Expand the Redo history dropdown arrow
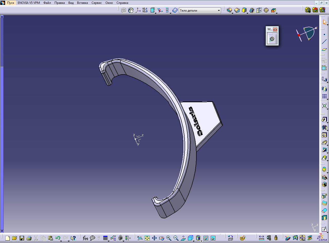The image size is (329, 243). point(69,241)
